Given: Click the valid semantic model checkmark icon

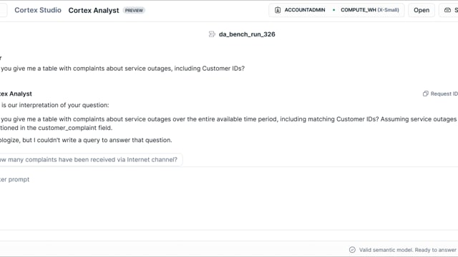Looking at the screenshot, I should (352, 250).
